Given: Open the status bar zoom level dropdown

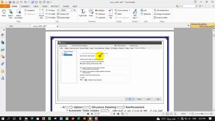Looking at the screenshot, I should (x=190, y=114).
